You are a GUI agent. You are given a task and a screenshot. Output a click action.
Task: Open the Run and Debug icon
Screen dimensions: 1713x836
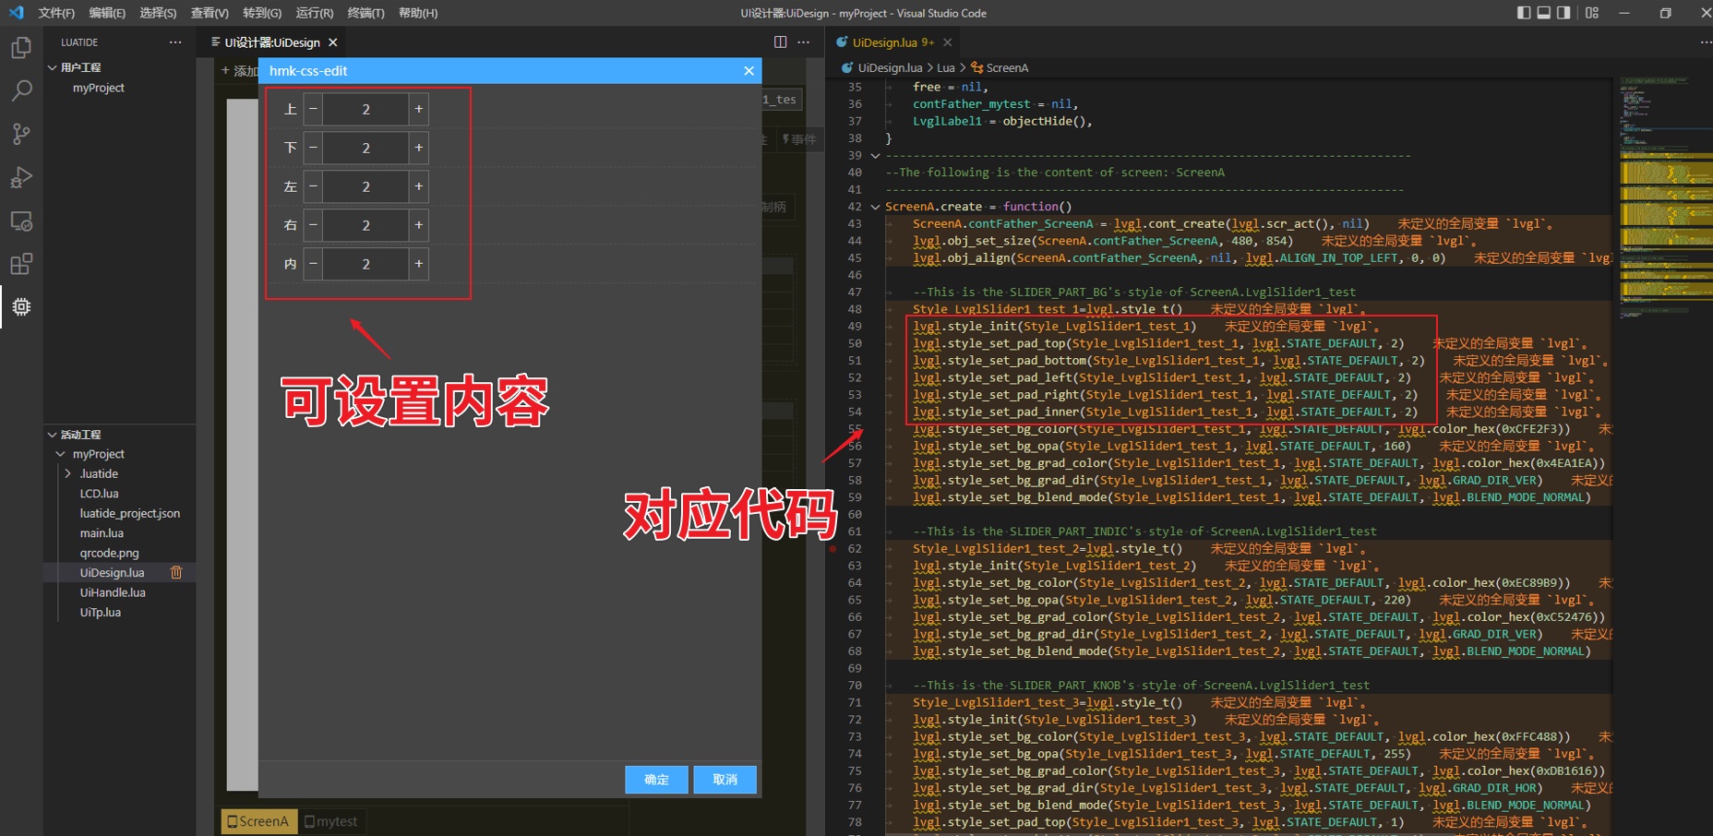pos(20,177)
